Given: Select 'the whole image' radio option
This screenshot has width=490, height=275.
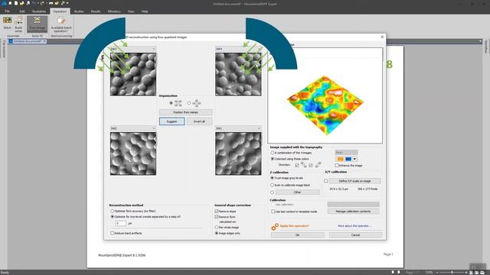Looking at the screenshot, I should 216,228.
